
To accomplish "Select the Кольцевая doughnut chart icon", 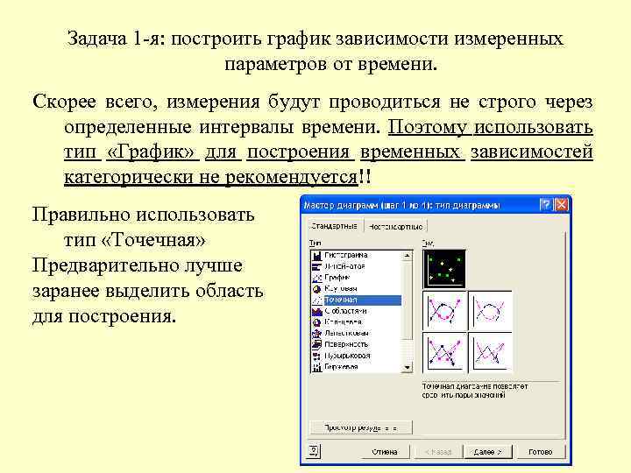I will (x=317, y=322).
